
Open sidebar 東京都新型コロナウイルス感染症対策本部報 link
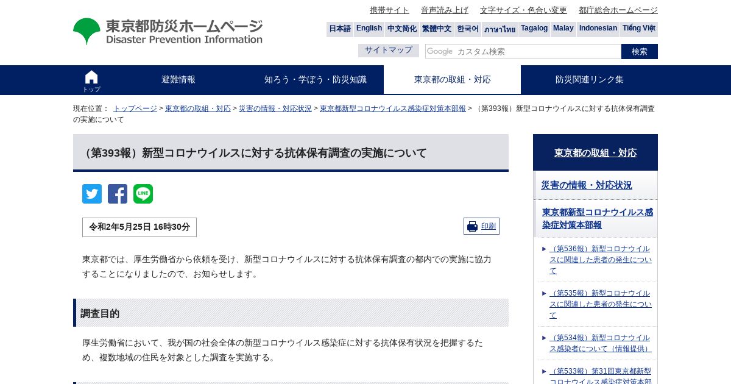tap(598, 219)
